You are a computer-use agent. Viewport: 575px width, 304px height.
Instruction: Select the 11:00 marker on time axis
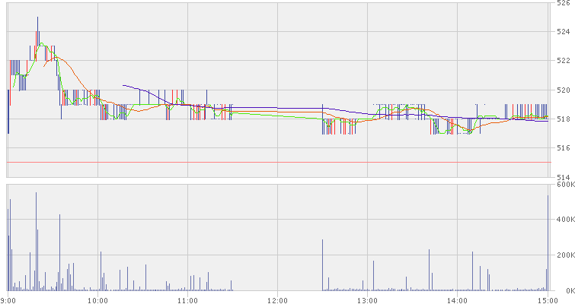pyautogui.click(x=187, y=299)
